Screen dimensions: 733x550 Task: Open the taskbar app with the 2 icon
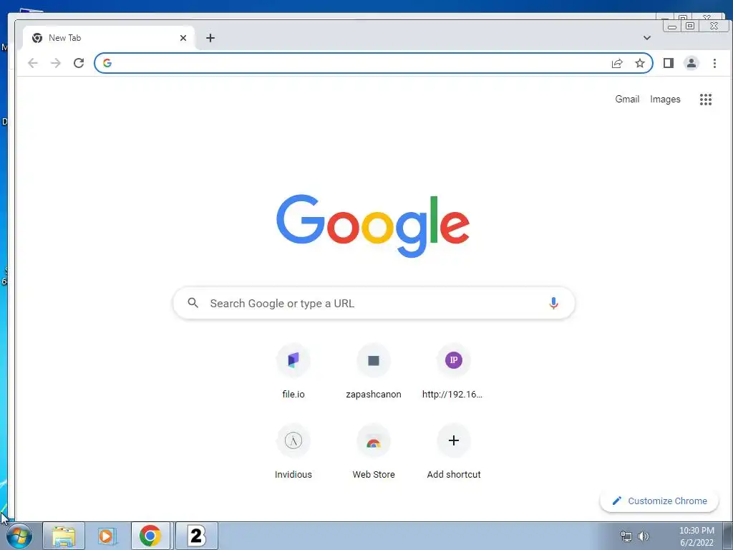pyautogui.click(x=196, y=536)
